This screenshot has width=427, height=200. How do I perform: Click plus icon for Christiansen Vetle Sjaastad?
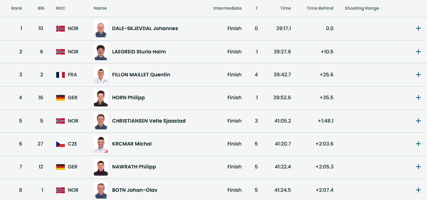pyautogui.click(x=418, y=121)
